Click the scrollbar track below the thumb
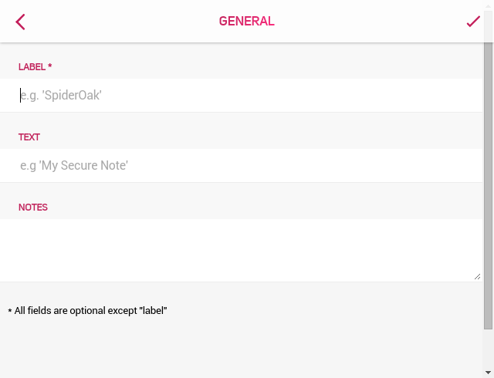The image size is (494, 378). coord(489,349)
